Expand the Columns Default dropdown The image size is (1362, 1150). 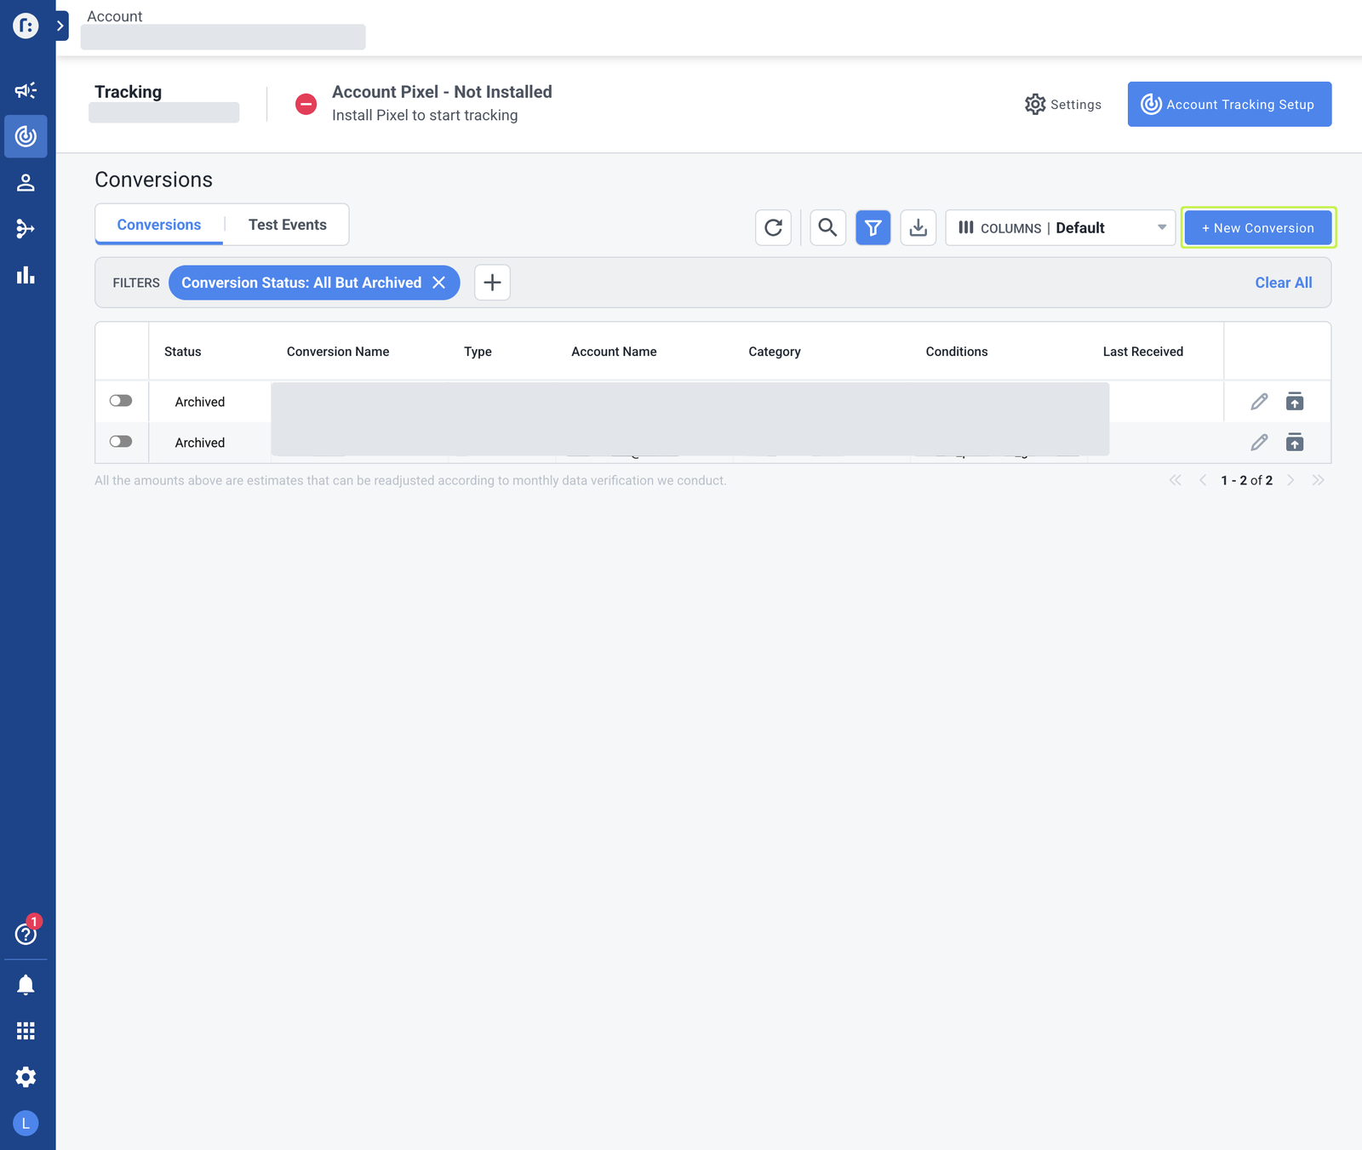point(1060,227)
